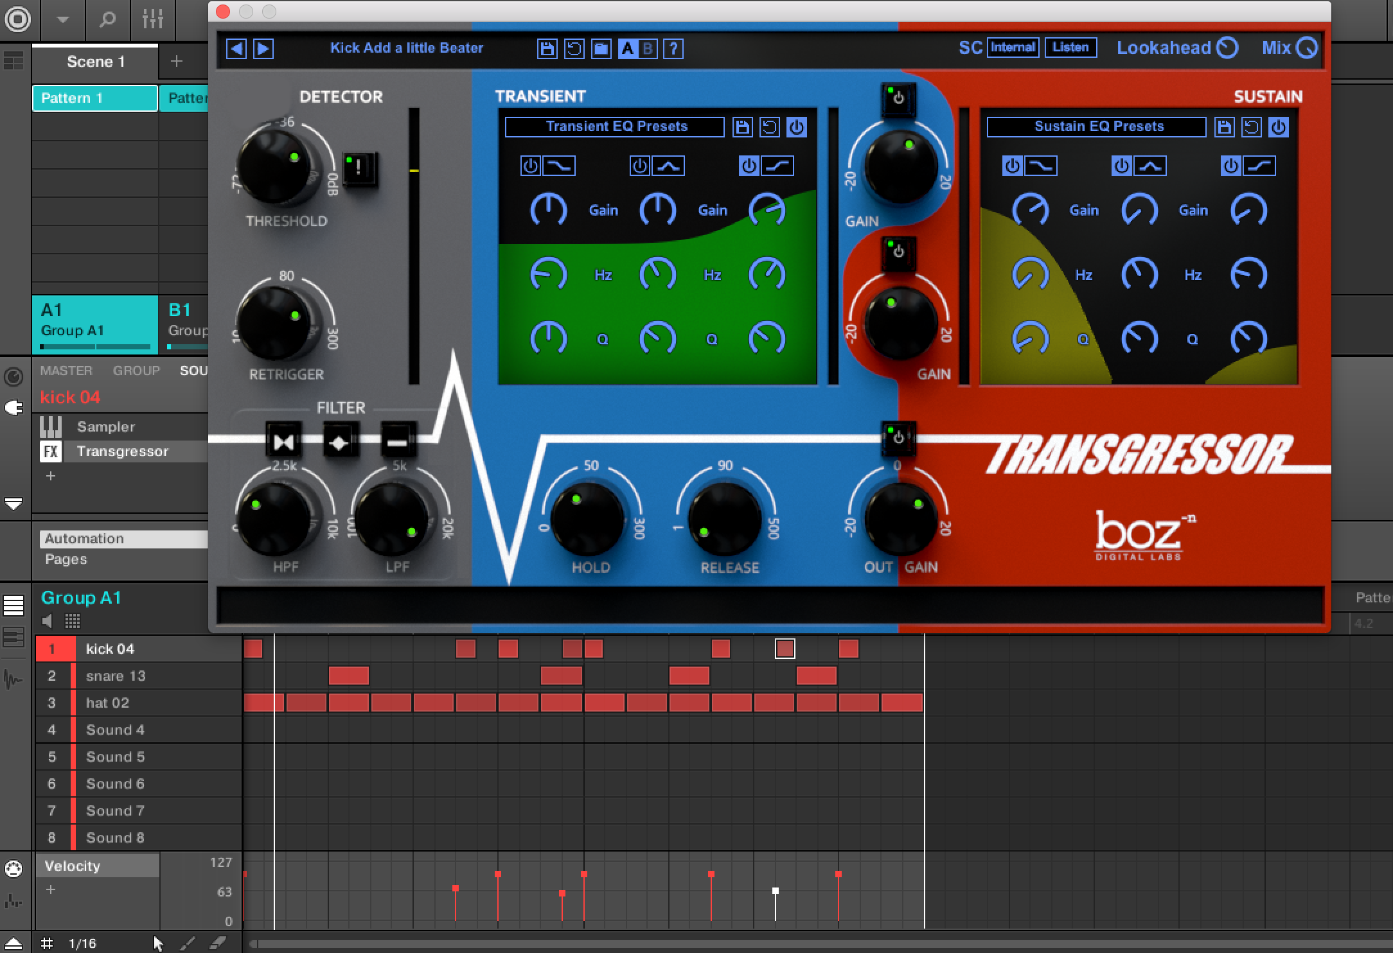Click the mixer view icon in top toolbar
Image resolution: width=1393 pixels, height=953 pixels.
(152, 19)
